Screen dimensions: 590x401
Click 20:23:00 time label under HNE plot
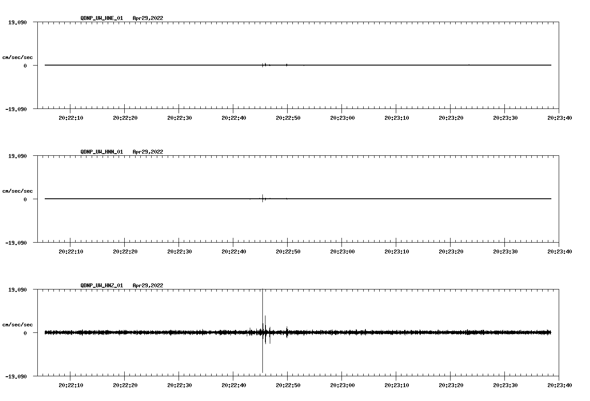point(342,118)
